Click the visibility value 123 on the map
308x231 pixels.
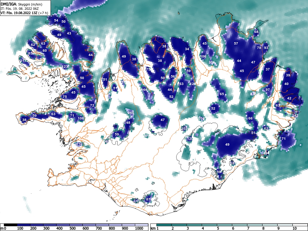click(65, 67)
